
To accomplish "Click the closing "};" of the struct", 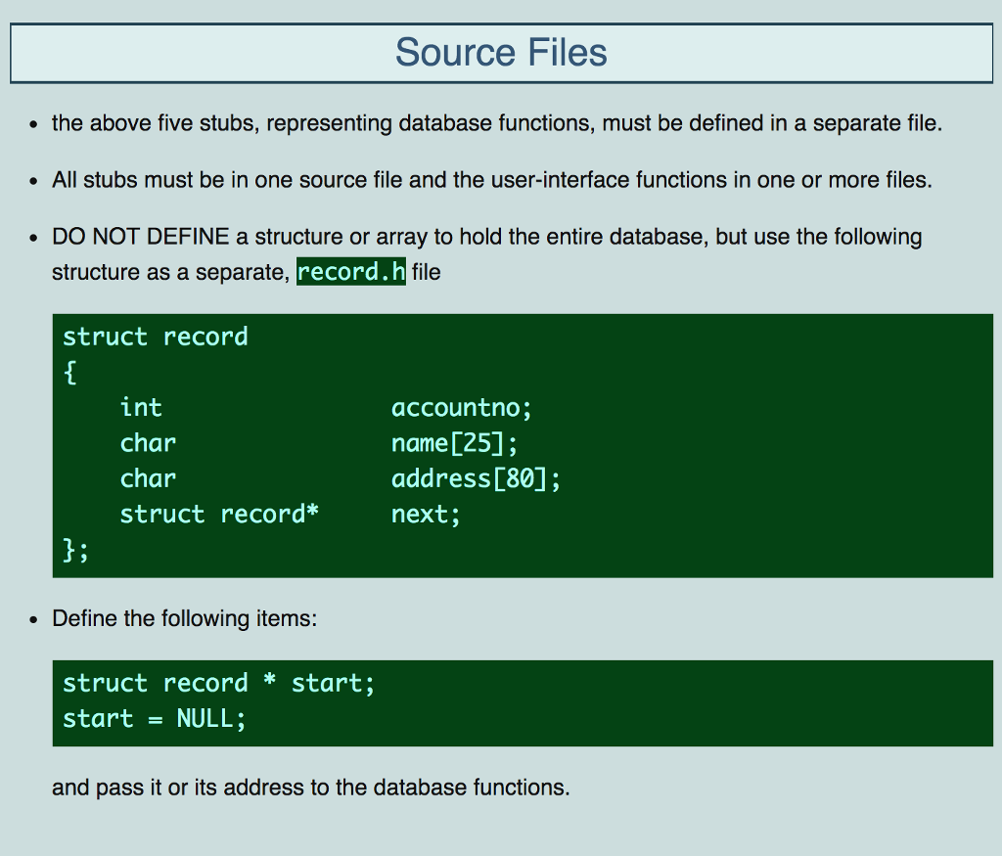I will (75, 550).
